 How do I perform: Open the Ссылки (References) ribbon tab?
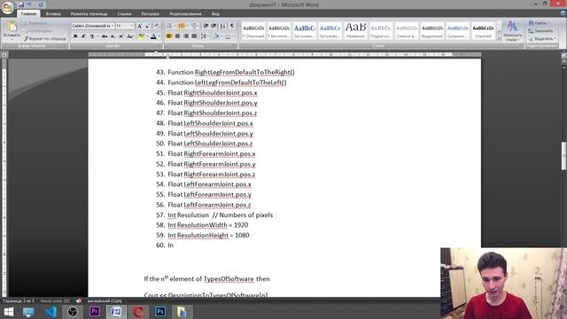[124, 14]
